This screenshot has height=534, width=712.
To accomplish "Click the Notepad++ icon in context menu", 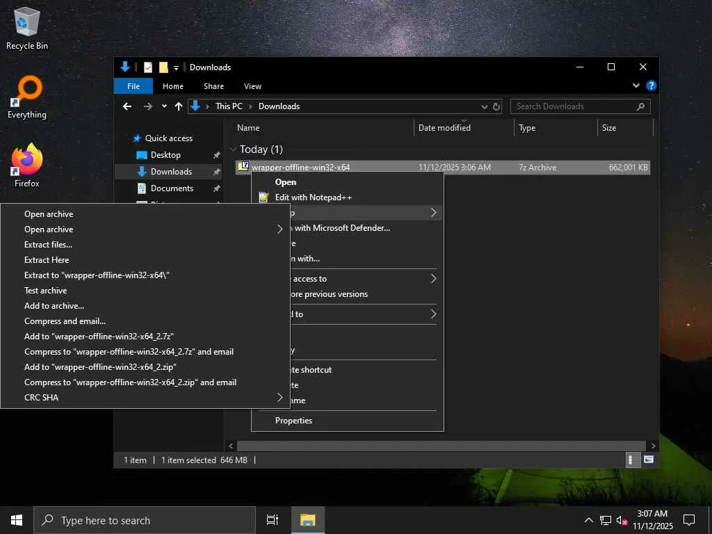I will [x=264, y=197].
